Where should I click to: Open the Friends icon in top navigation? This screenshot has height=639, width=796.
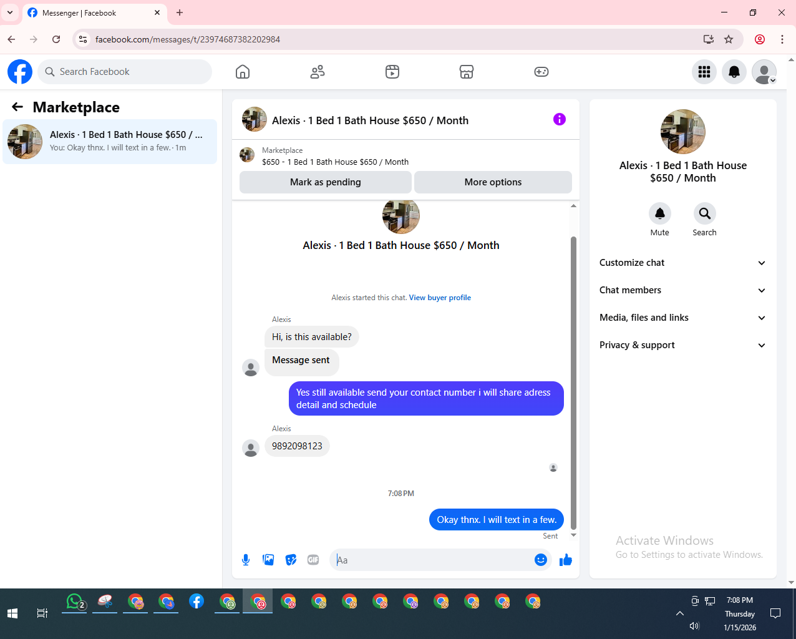318,72
